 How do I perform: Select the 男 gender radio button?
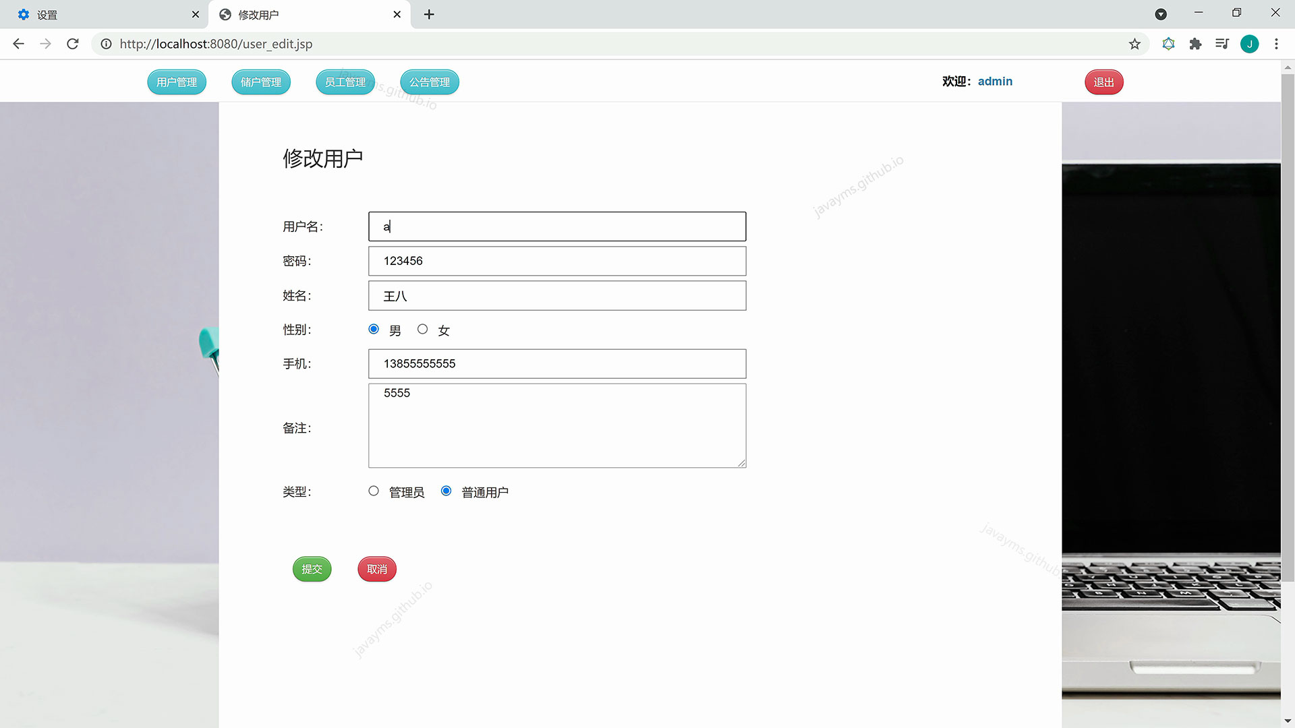tap(374, 329)
